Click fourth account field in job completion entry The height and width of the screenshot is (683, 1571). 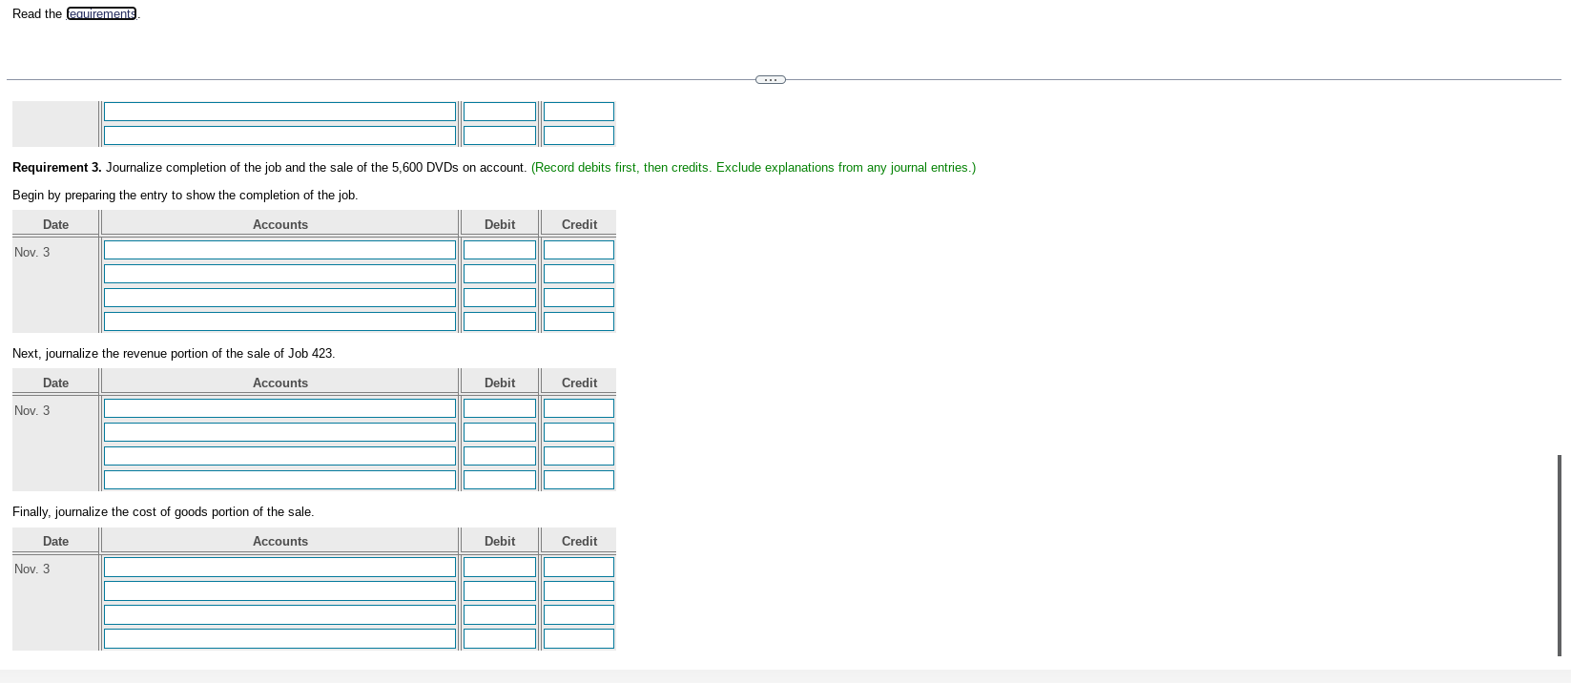tap(279, 321)
